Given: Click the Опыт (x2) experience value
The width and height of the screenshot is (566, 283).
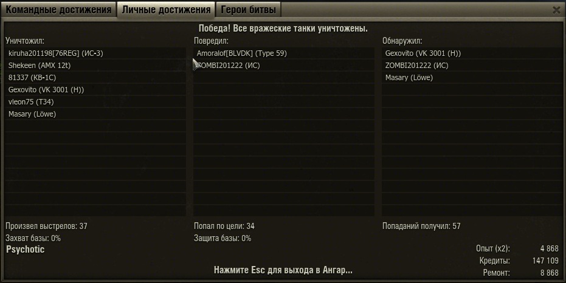Looking at the screenshot, I should click(x=549, y=248).
